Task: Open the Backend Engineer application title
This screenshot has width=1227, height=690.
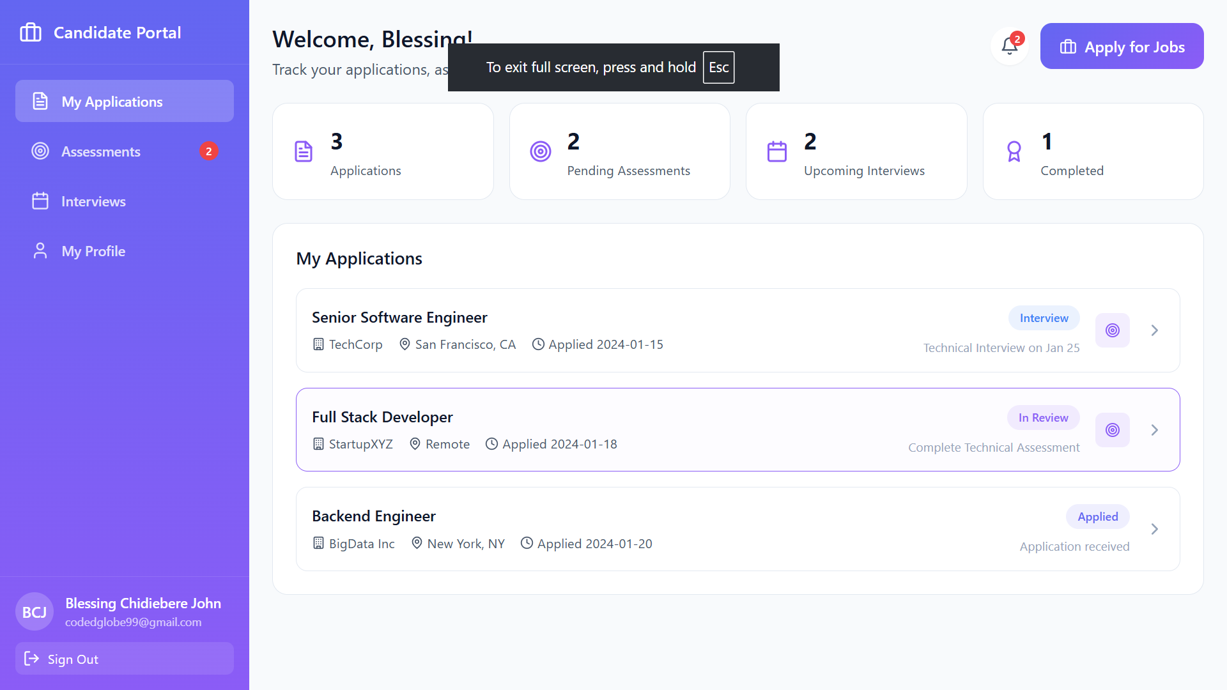Action: click(x=374, y=516)
